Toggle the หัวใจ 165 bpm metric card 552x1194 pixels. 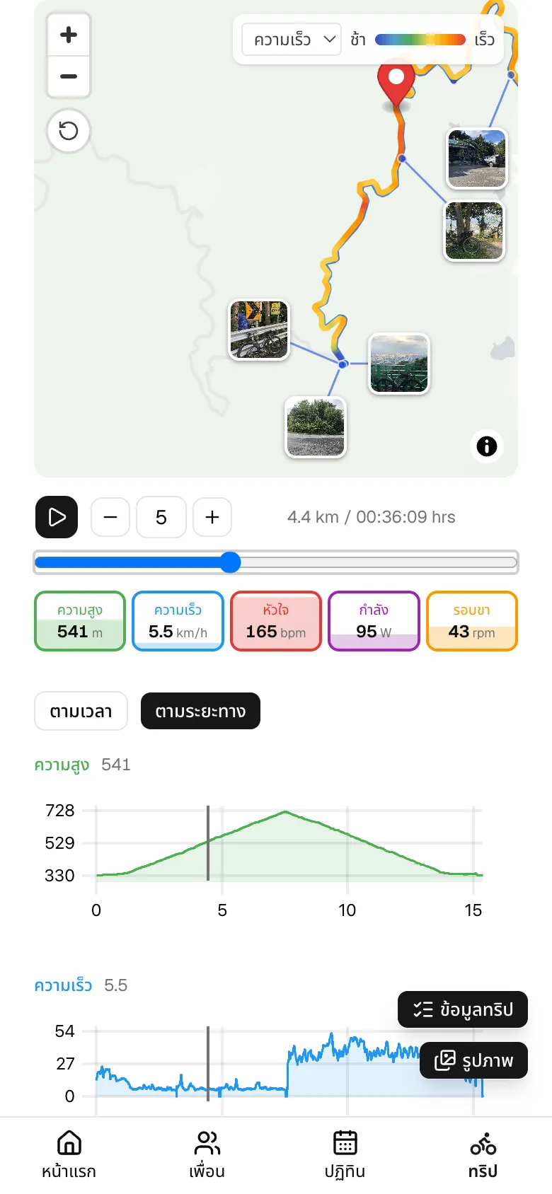coord(276,621)
